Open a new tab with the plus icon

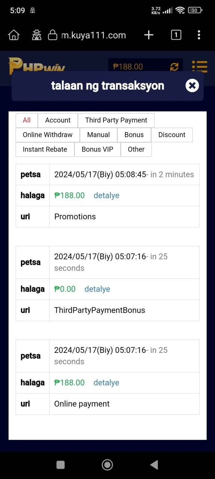(x=149, y=35)
